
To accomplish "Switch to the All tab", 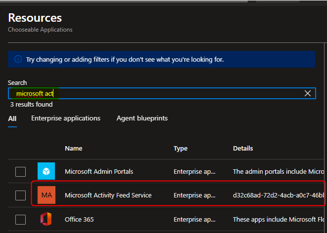I will click(x=12, y=118).
